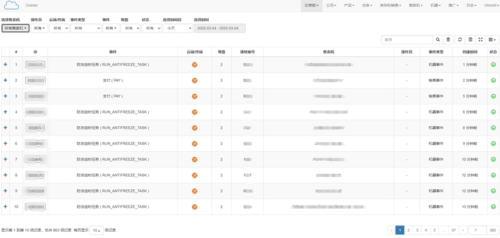The image size is (500, 238).
Task: Open the 状态 status filter dropdown
Action: (x=152, y=28)
